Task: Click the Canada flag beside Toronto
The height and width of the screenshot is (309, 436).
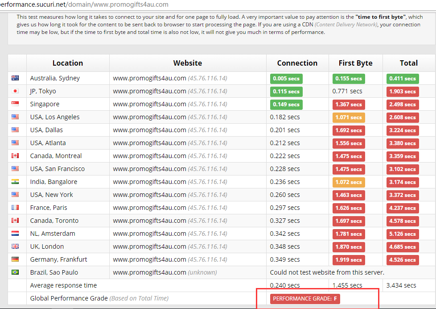Action: click(15, 221)
